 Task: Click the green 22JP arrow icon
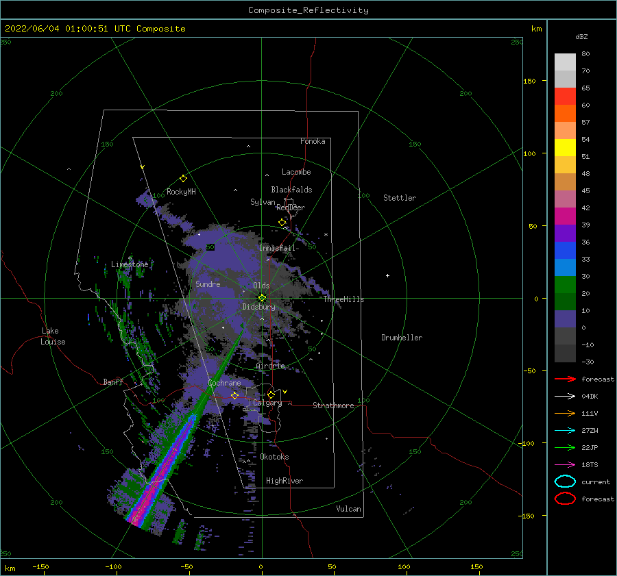565,447
